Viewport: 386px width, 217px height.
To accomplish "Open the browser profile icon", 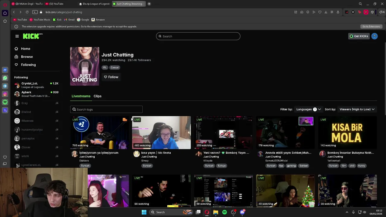I will [x=338, y=12].
